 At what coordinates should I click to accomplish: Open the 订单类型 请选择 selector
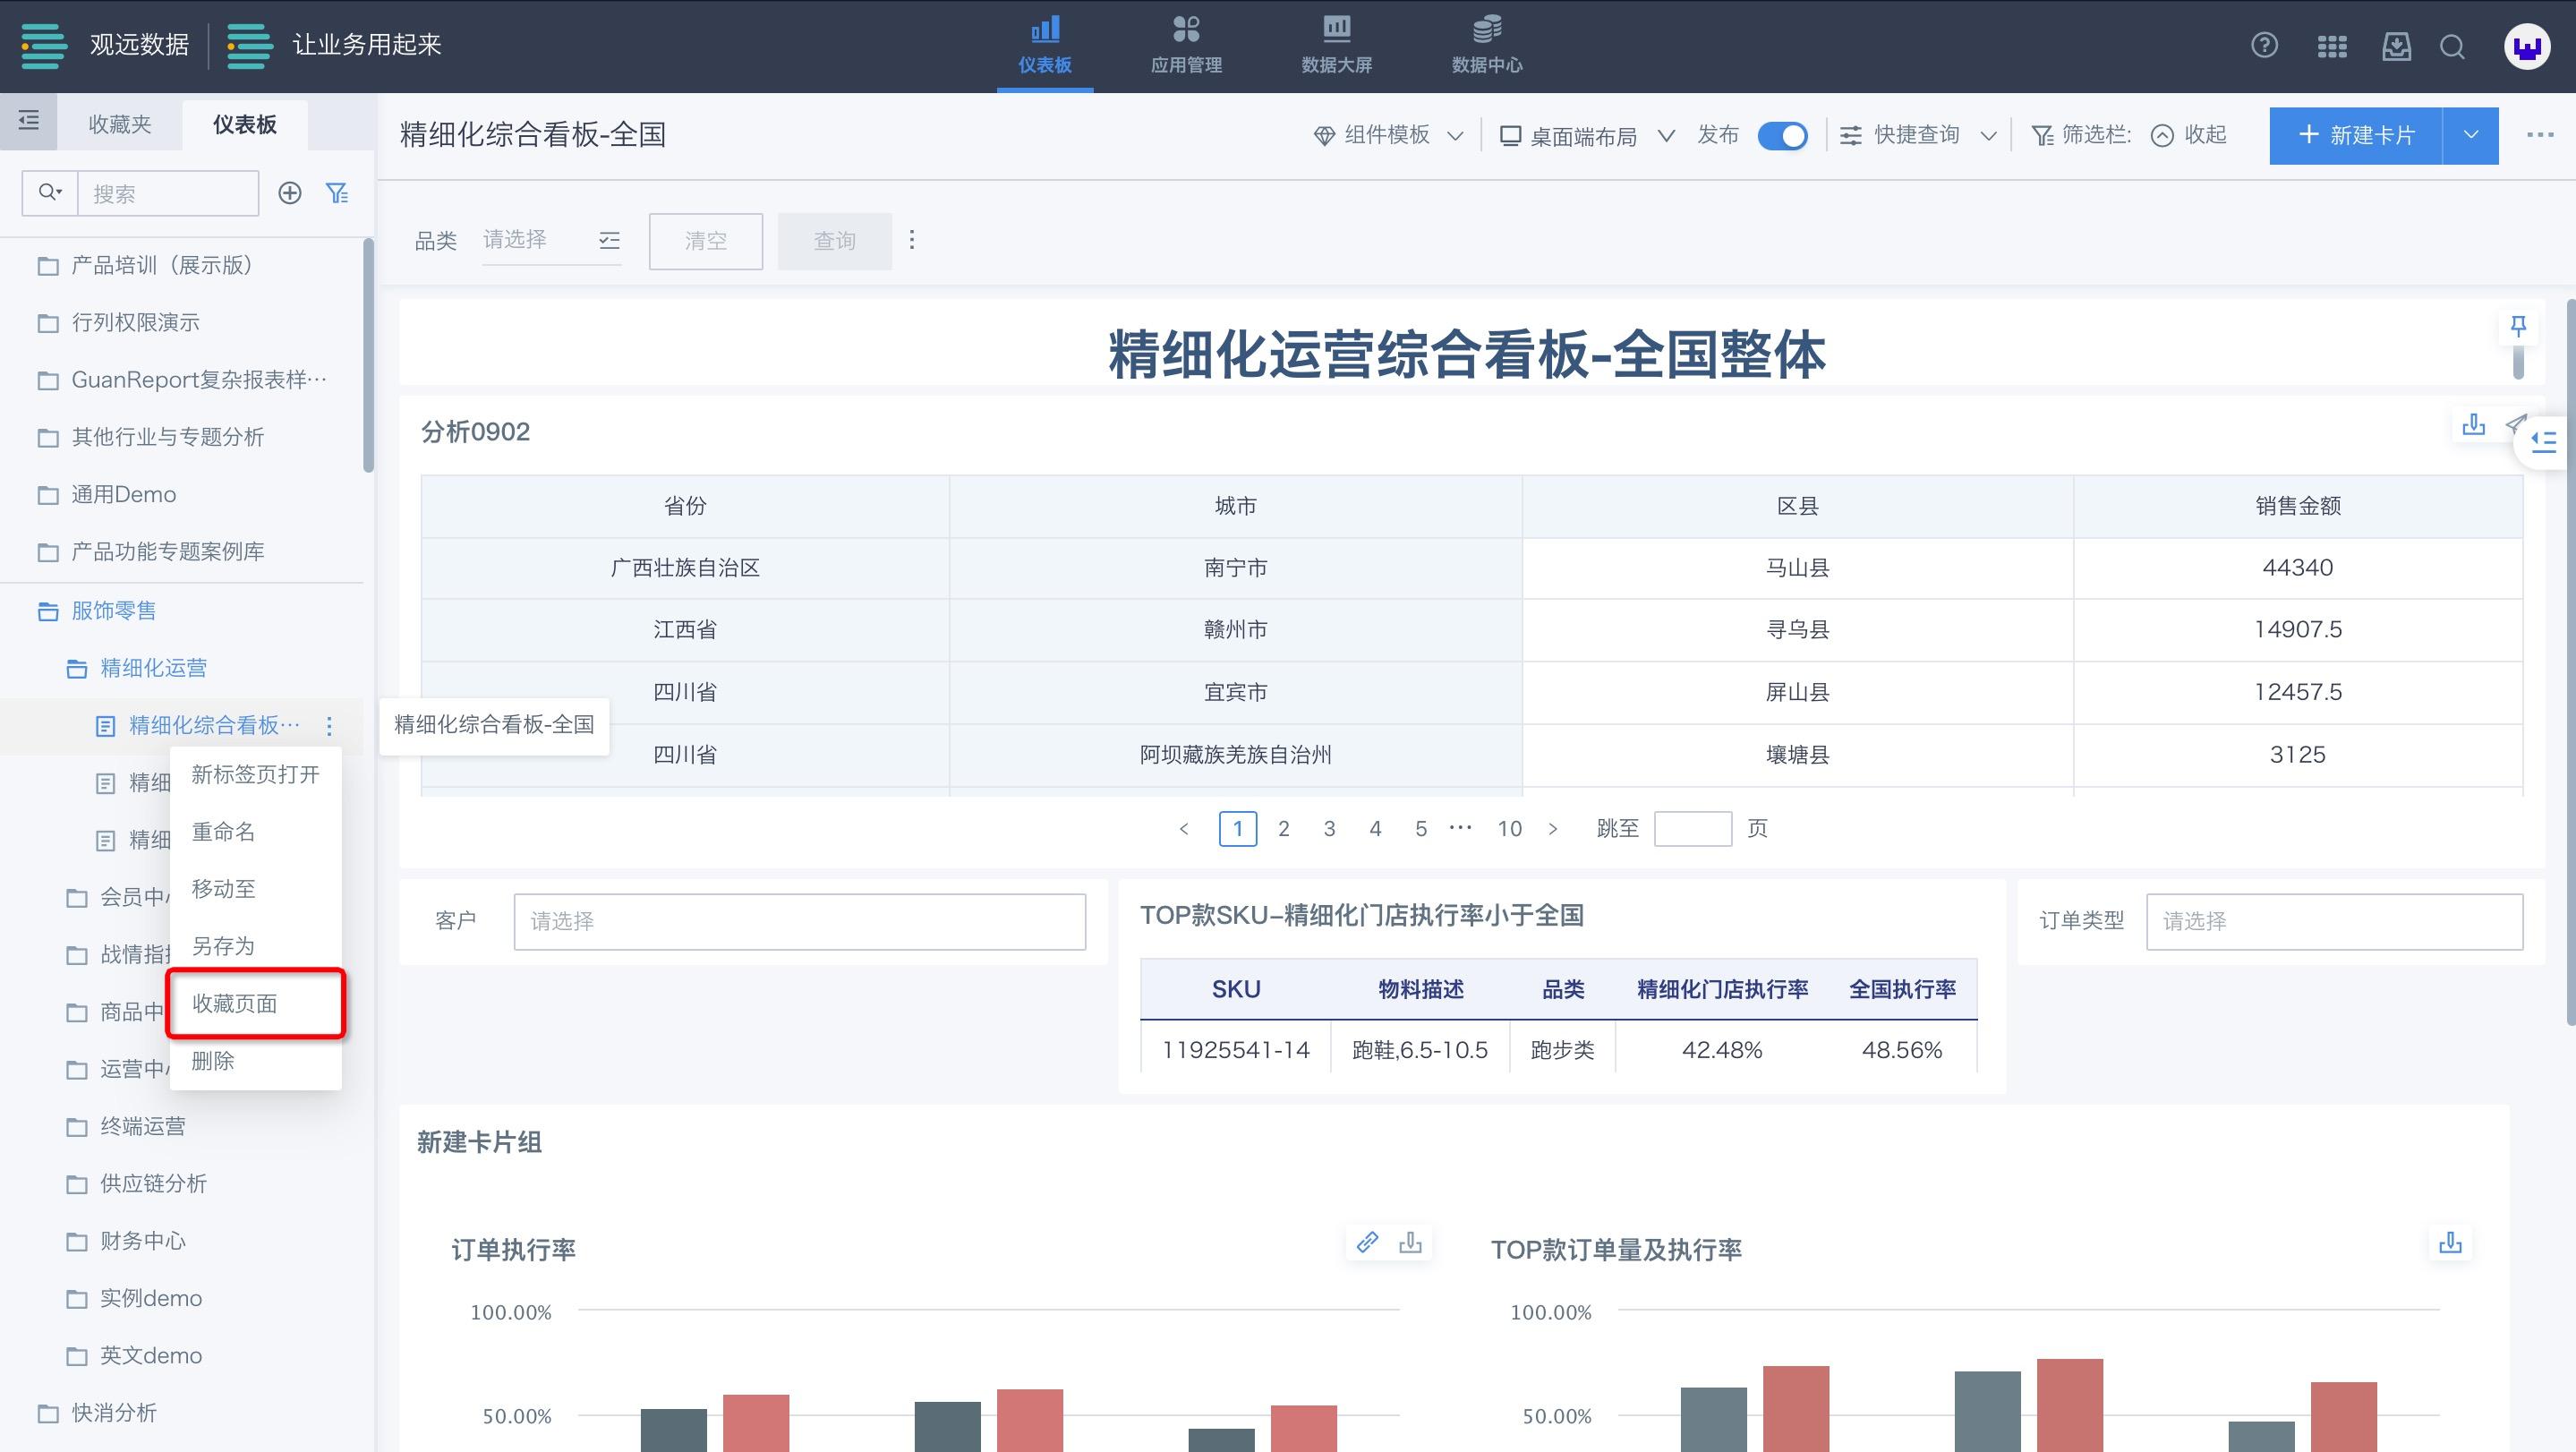click(2334, 921)
